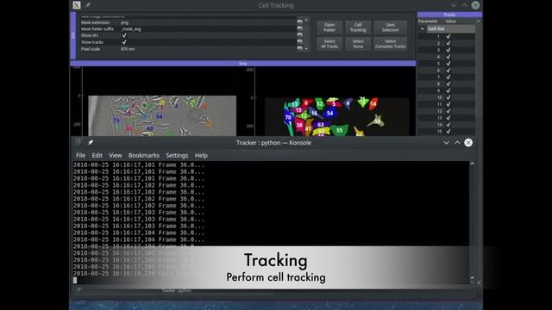Click the parameter list scroll-down arrow

[x=306, y=49]
